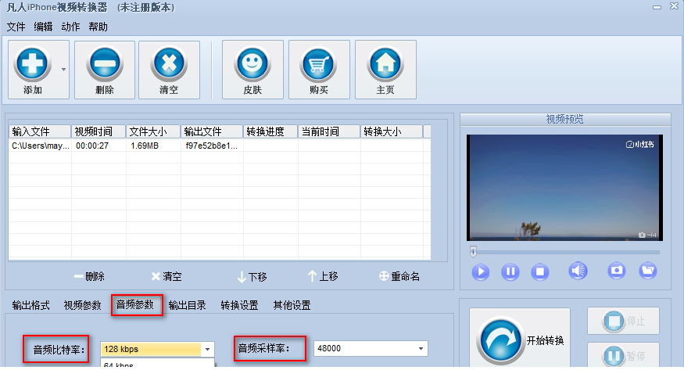This screenshot has height=381, width=684.
Task: Open the snapshot folder icon
Action: (x=648, y=271)
